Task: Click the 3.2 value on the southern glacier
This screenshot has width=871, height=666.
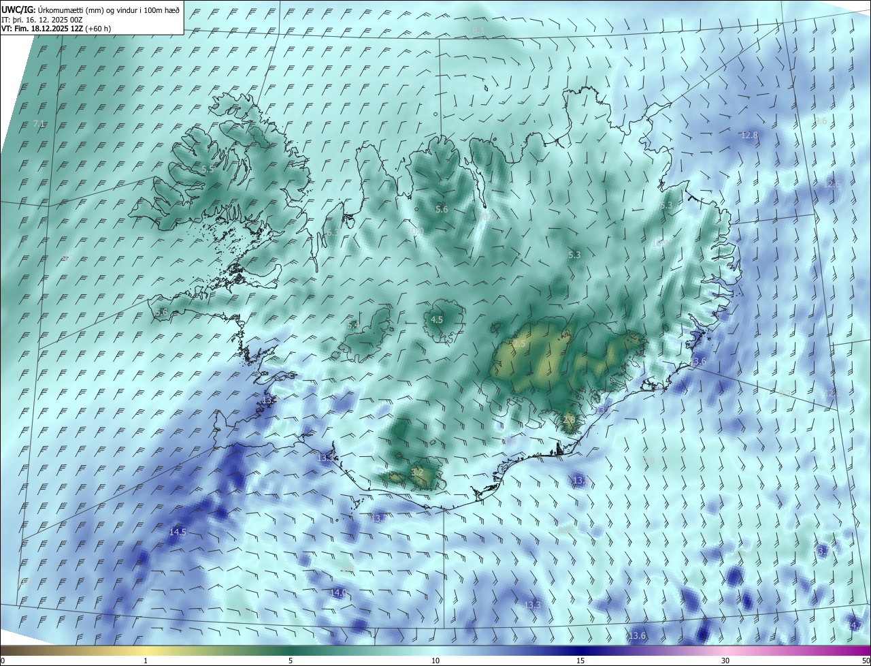Action: 418,472
